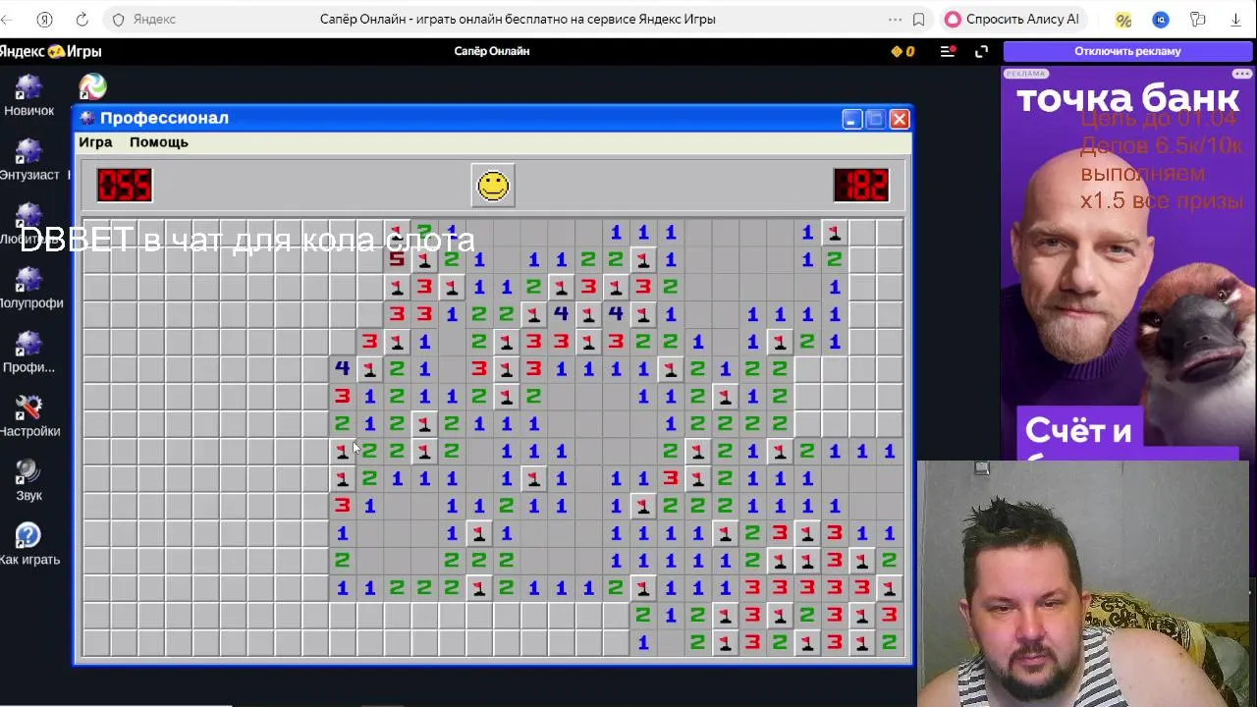Enter fullscreen mode with the expand icon

[x=981, y=51]
